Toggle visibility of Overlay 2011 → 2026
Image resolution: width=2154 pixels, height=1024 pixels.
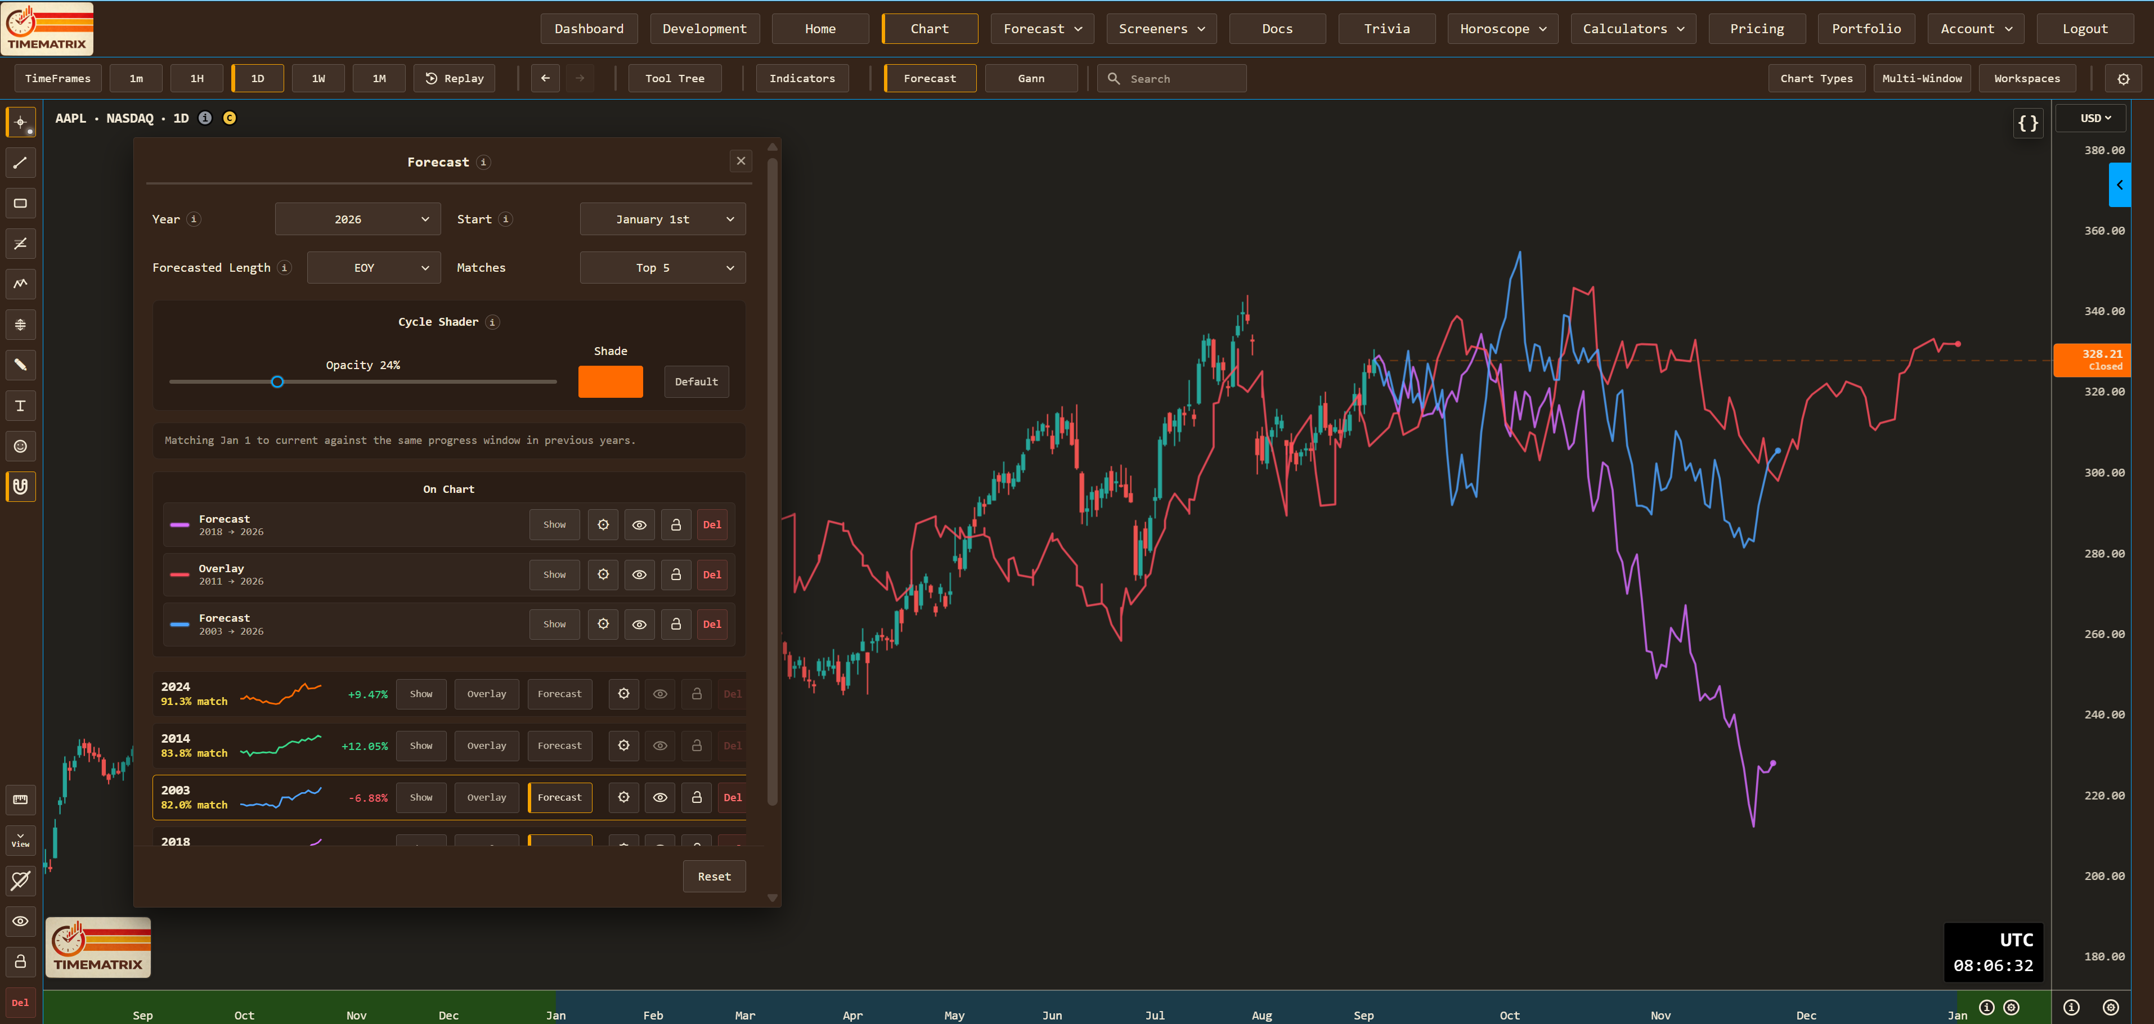(639, 574)
